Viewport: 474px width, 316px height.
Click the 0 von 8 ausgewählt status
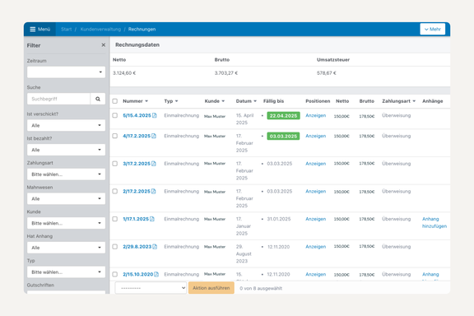point(261,289)
